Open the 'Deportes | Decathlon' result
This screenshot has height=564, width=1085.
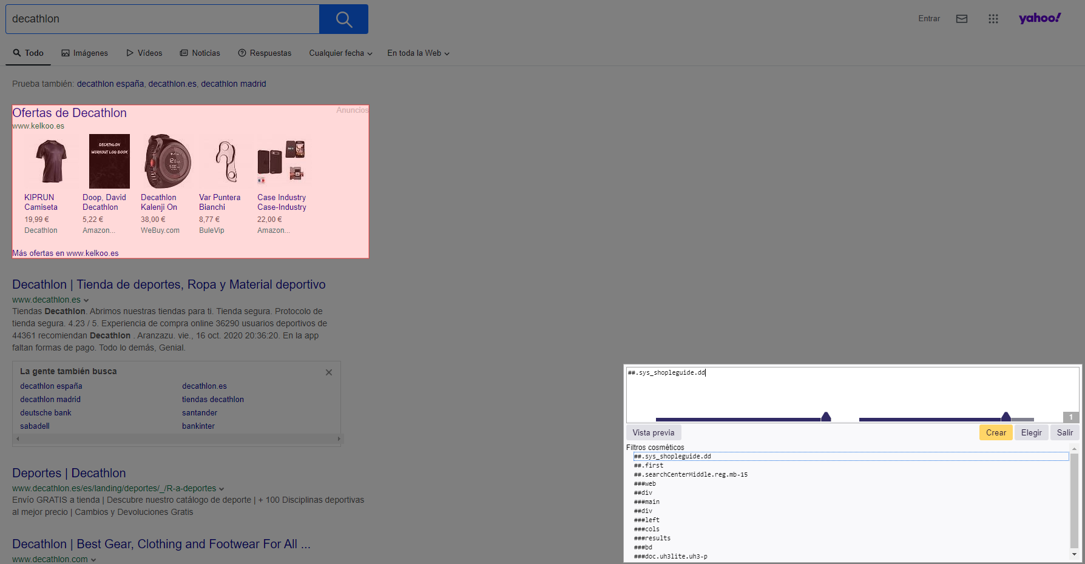click(69, 473)
